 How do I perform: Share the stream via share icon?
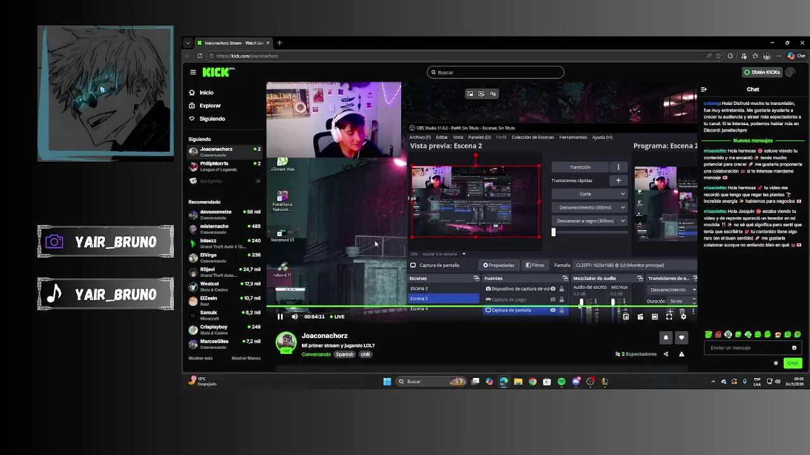[x=666, y=354]
